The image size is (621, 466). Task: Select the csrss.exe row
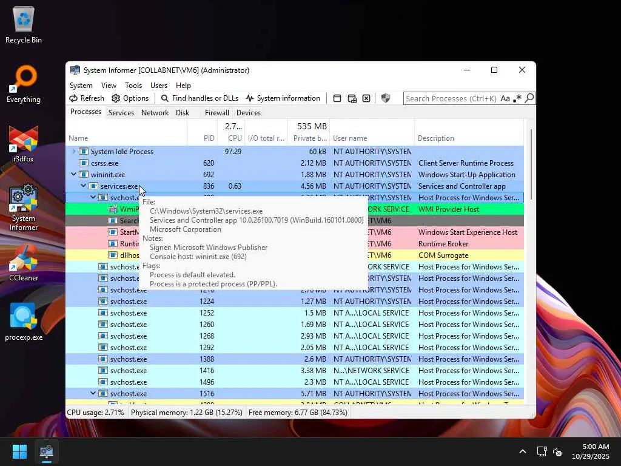click(x=295, y=163)
